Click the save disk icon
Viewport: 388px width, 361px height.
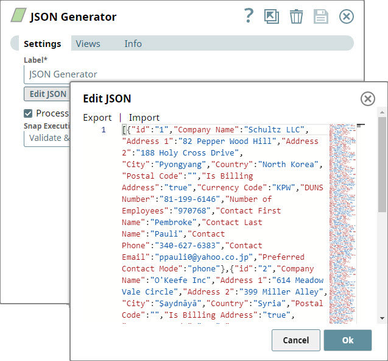321,16
